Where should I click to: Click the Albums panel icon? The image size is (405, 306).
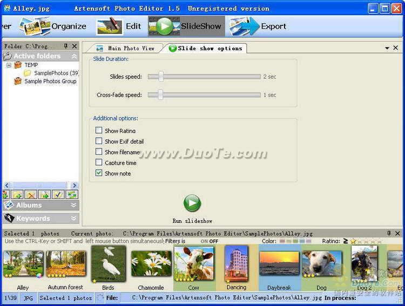[9, 205]
